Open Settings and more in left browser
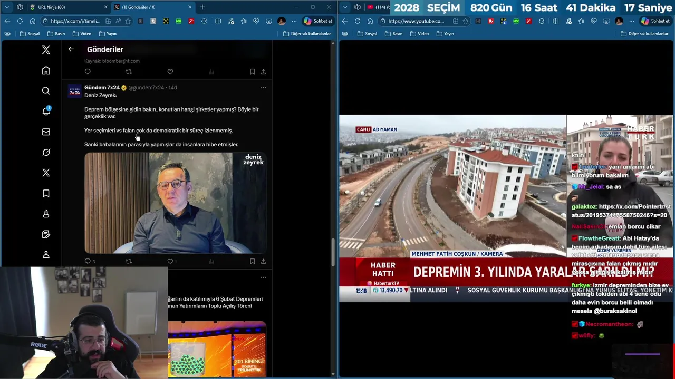Screen dimensions: 675x379 [294, 21]
